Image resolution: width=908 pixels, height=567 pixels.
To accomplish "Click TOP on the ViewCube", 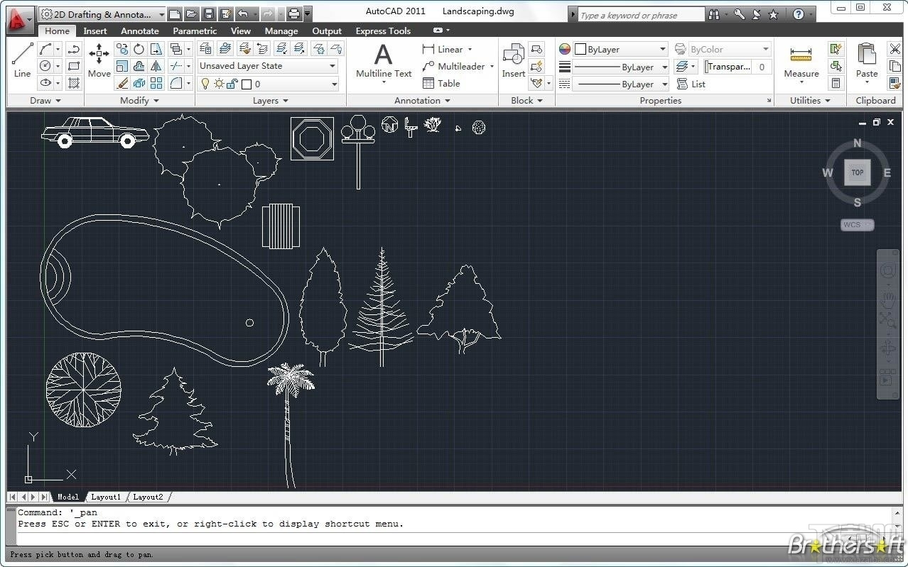I will coord(857,172).
